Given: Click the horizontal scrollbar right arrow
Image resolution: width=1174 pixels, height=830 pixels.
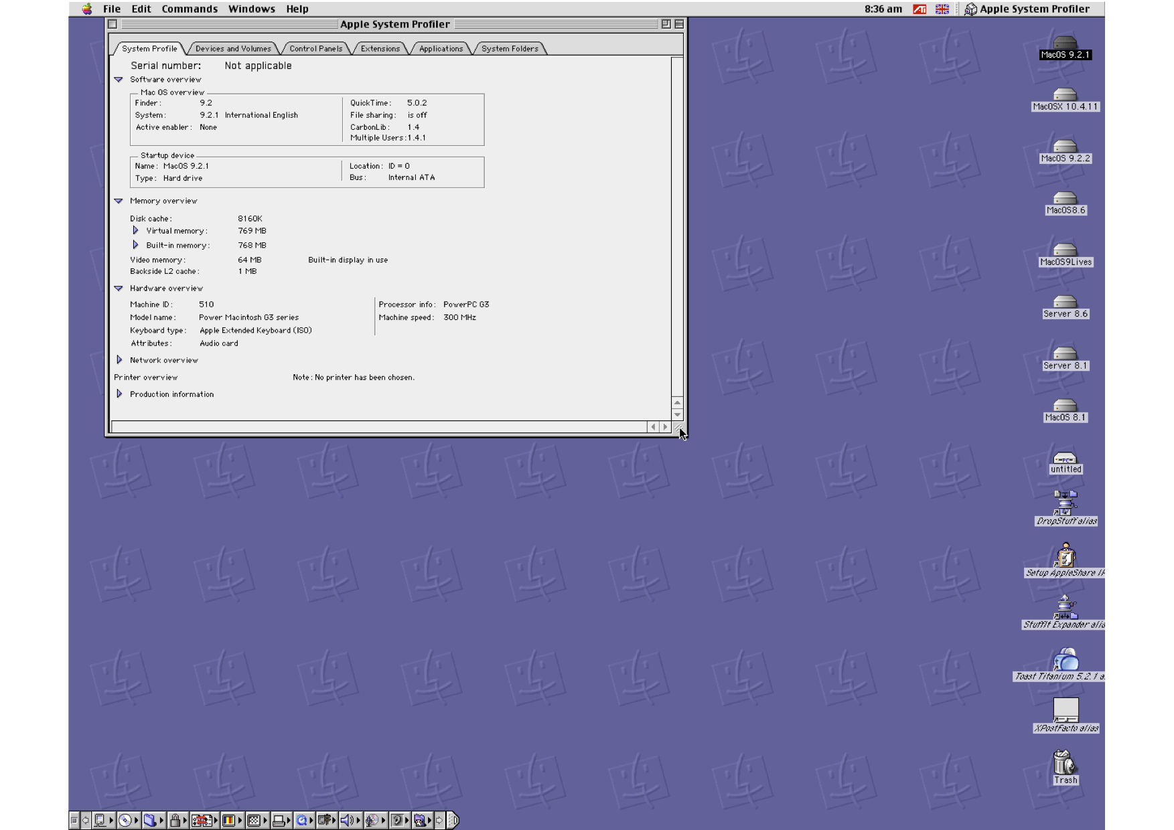Looking at the screenshot, I should click(665, 426).
